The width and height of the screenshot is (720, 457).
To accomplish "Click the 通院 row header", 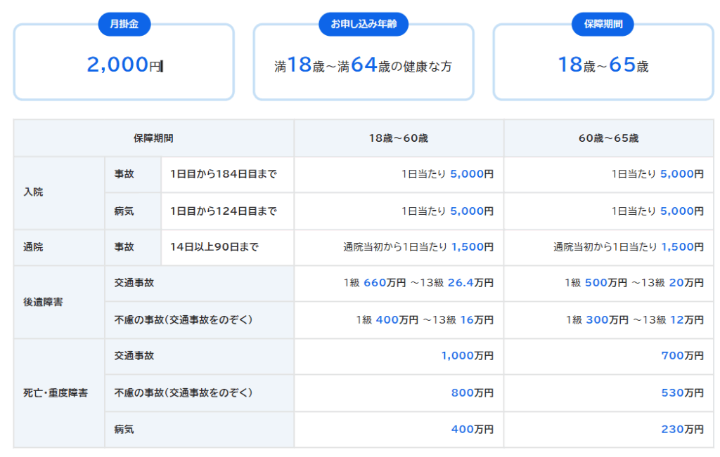I will 34,247.
